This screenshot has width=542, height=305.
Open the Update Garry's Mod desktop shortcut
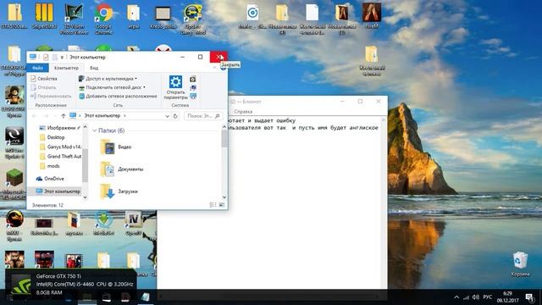193,19
